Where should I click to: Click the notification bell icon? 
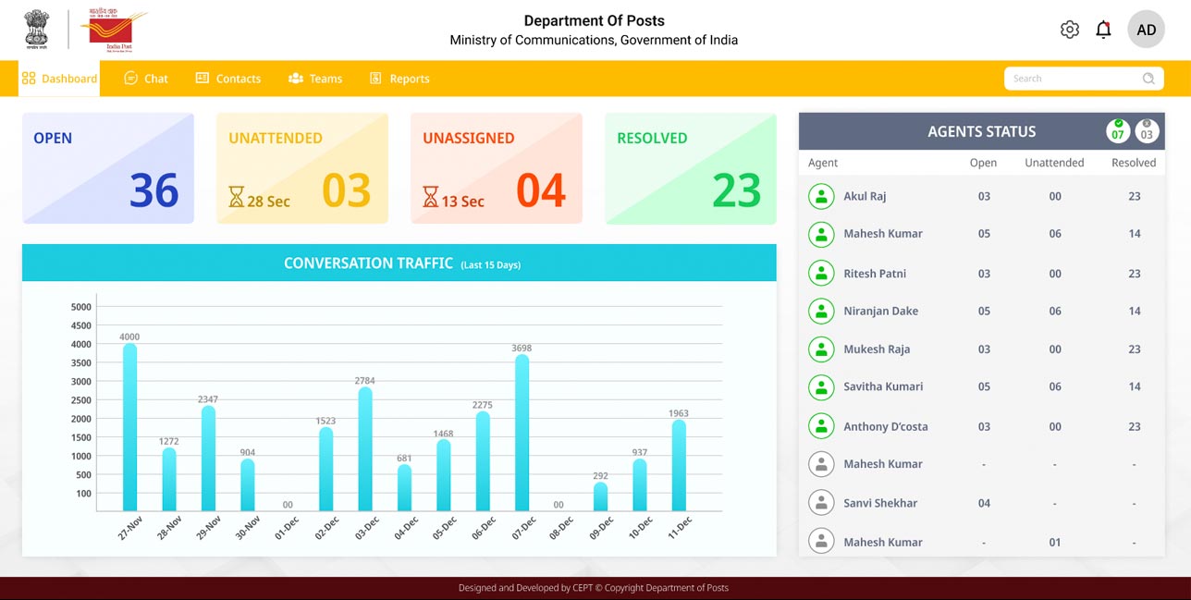point(1103,30)
